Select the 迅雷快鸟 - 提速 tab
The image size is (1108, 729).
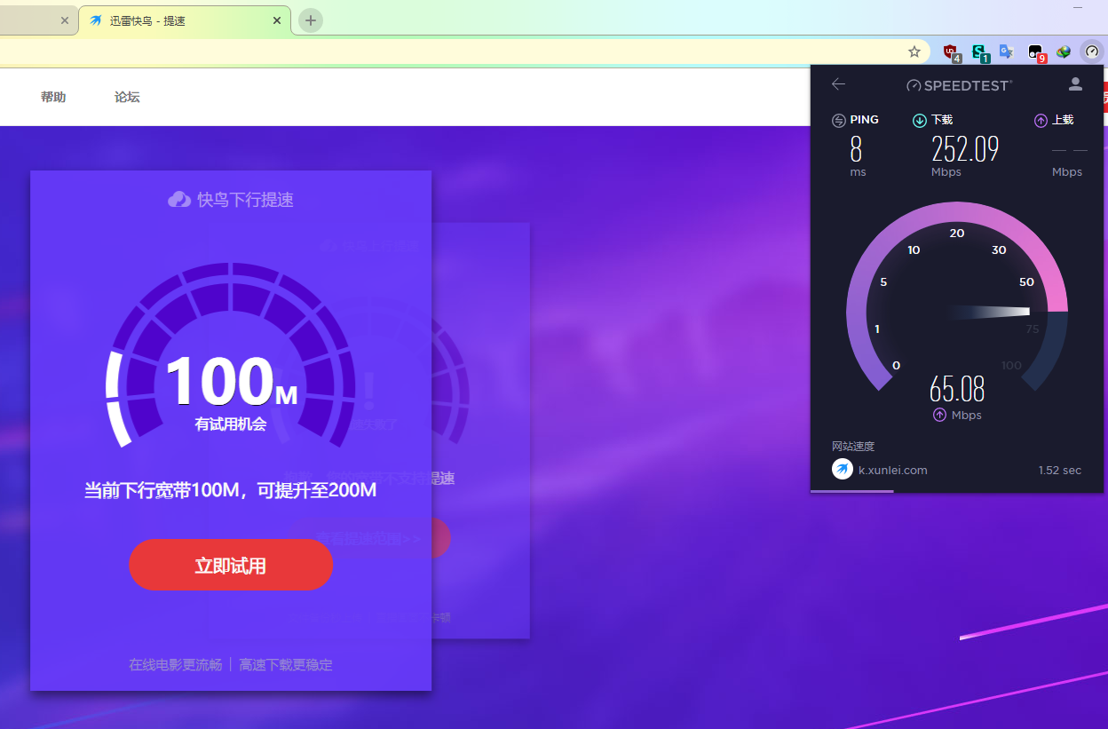pos(185,20)
